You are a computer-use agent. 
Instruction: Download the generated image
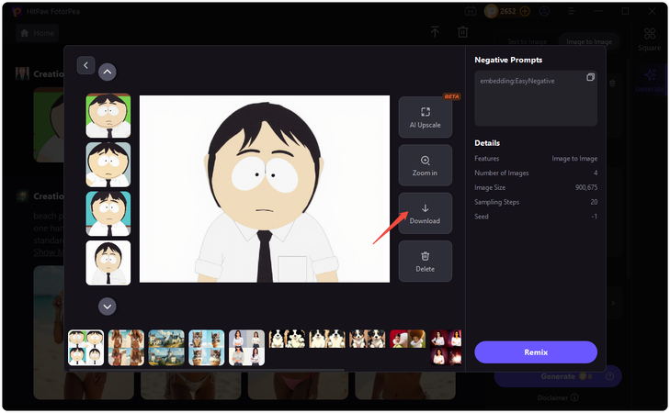[x=426, y=213]
